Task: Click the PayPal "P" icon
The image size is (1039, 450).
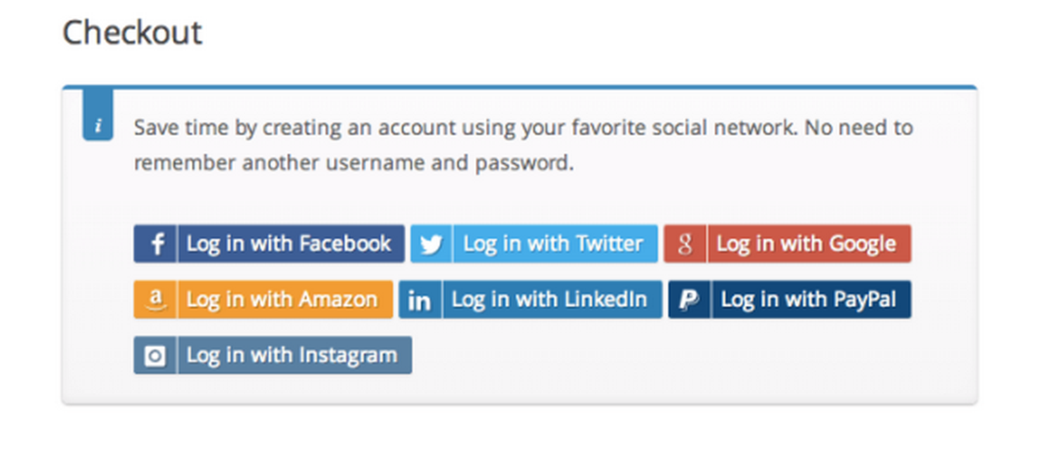Action: pyautogui.click(x=689, y=299)
